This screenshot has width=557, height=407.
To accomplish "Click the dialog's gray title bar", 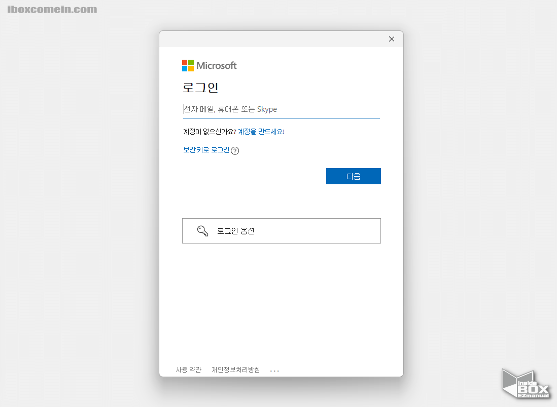I will 274,39.
